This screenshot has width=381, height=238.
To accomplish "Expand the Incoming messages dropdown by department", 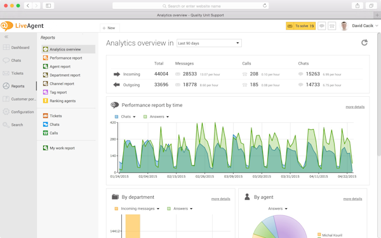I will coord(137,208).
